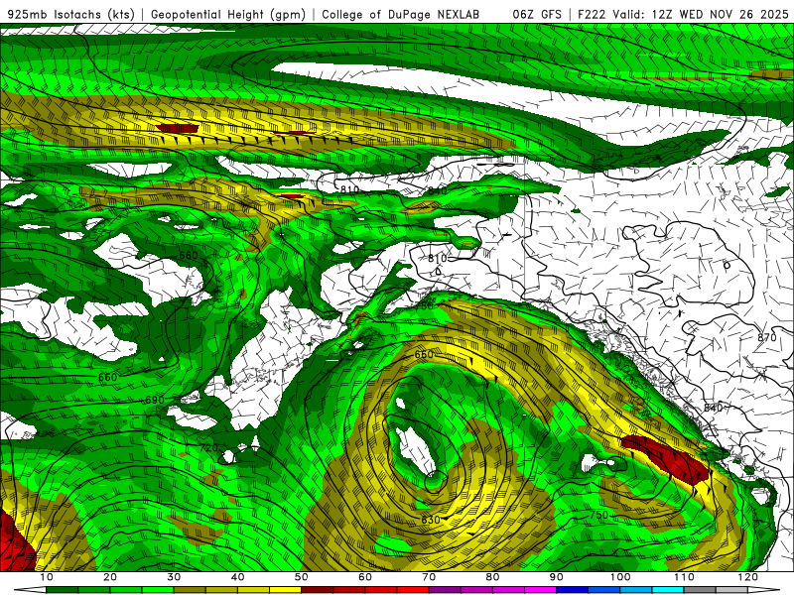Click the 120 kts colorbar tick label
Viewport: 794px width, 595px height.
[x=748, y=577]
